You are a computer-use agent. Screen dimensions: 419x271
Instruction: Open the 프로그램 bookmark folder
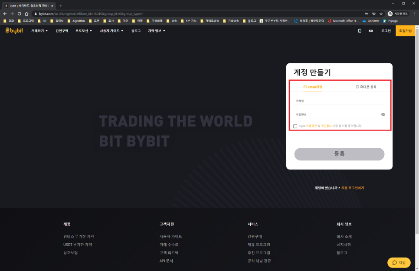point(26,21)
